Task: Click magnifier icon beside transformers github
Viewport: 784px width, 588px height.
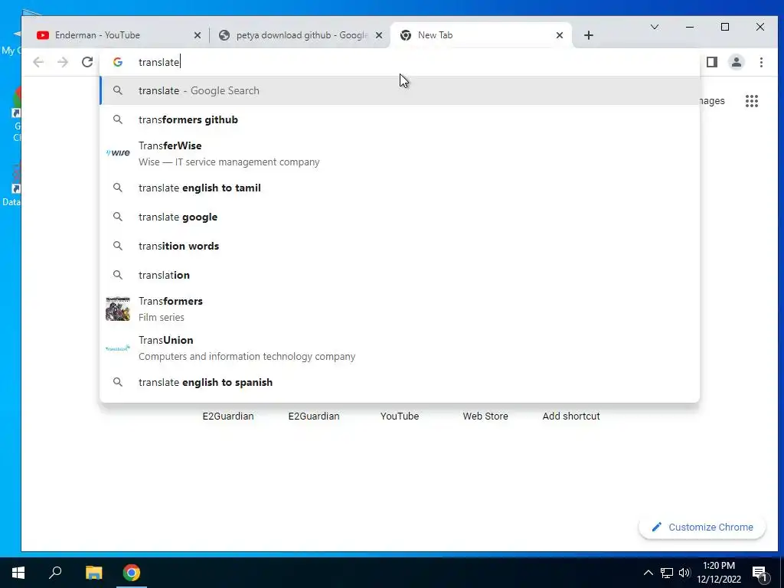Action: [117, 119]
